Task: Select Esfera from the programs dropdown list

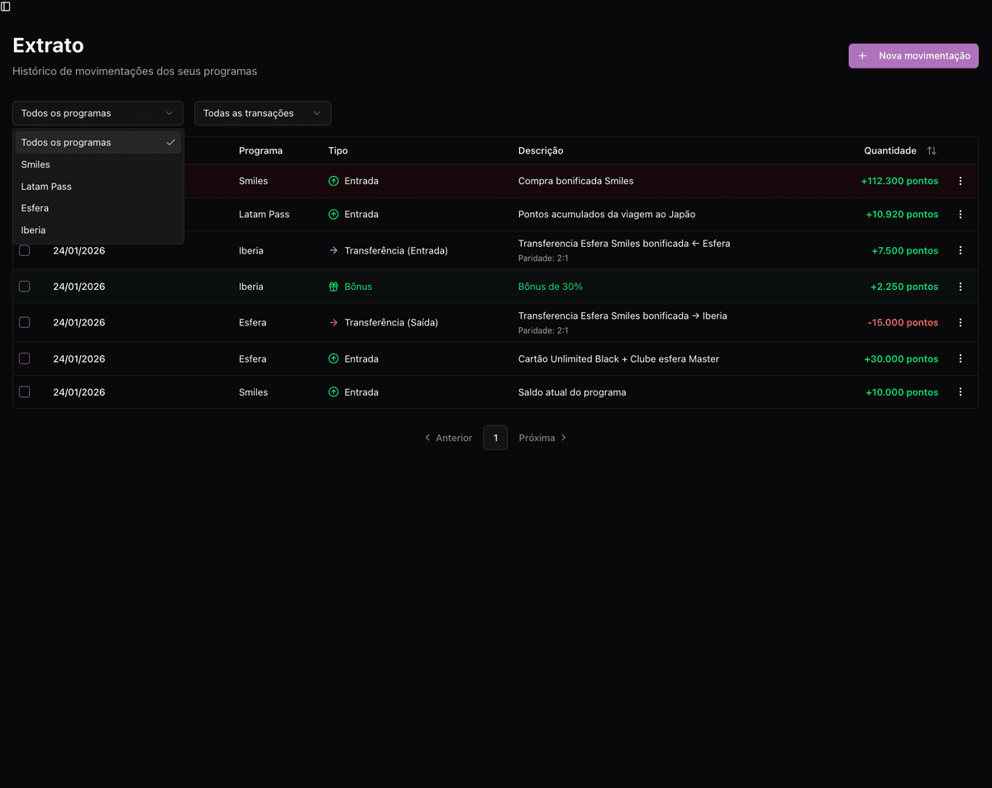Action: (35, 208)
